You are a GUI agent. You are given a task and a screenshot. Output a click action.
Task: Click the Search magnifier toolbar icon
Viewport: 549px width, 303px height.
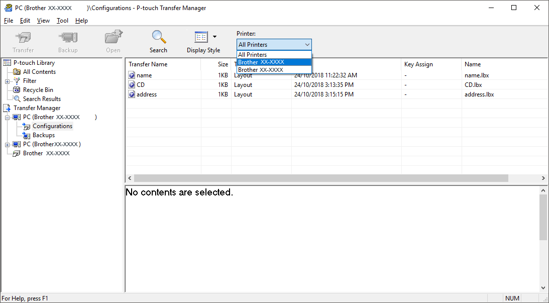158,38
